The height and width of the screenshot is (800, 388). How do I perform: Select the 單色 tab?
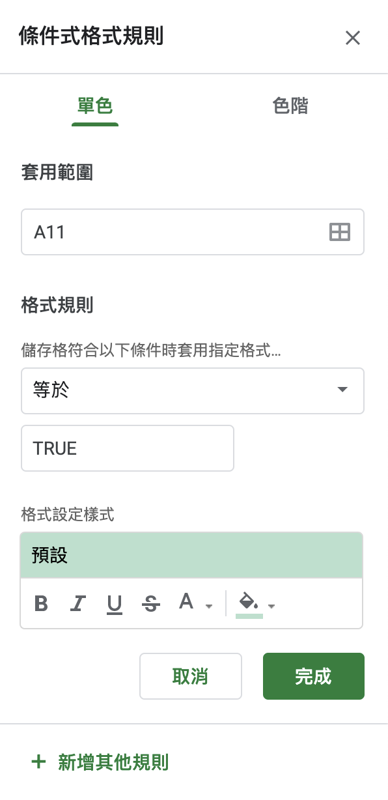(94, 106)
